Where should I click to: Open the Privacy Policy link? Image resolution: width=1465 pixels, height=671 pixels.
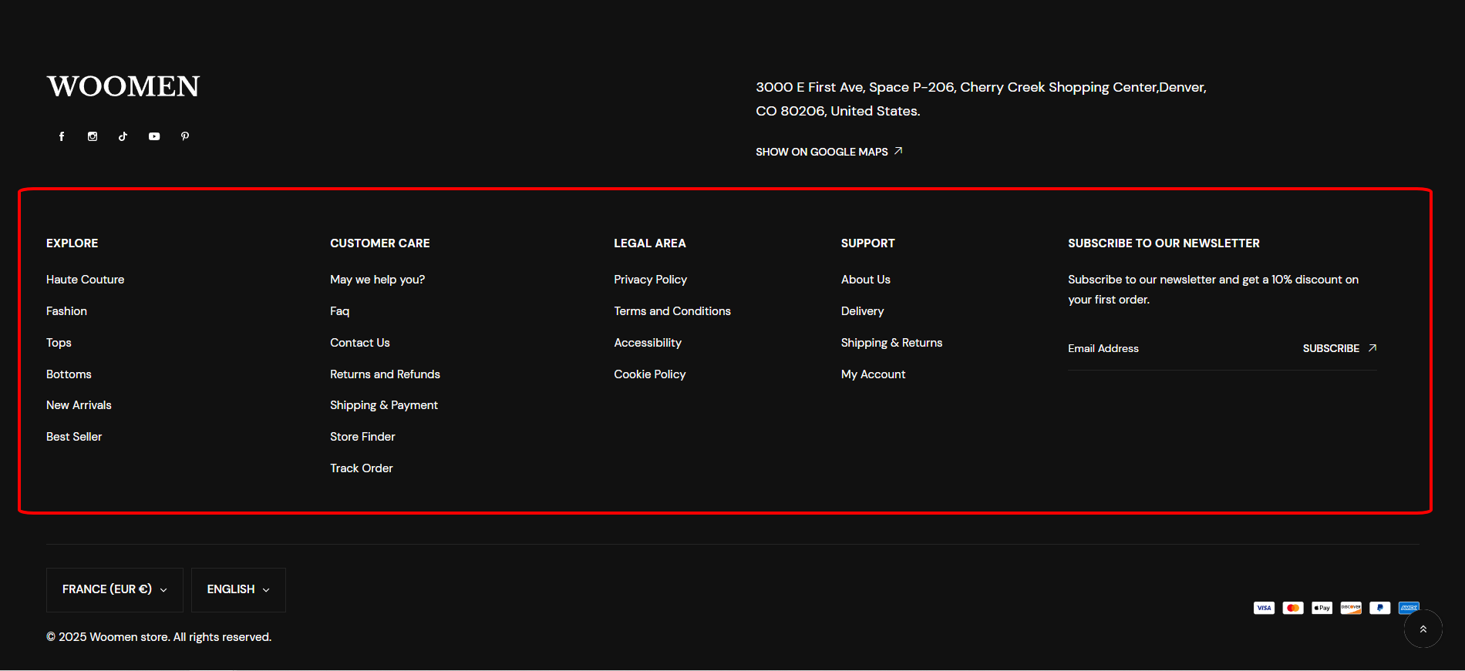[x=650, y=280]
